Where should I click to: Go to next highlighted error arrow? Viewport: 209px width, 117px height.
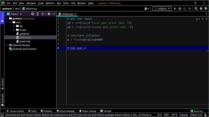[x=206, y=19]
